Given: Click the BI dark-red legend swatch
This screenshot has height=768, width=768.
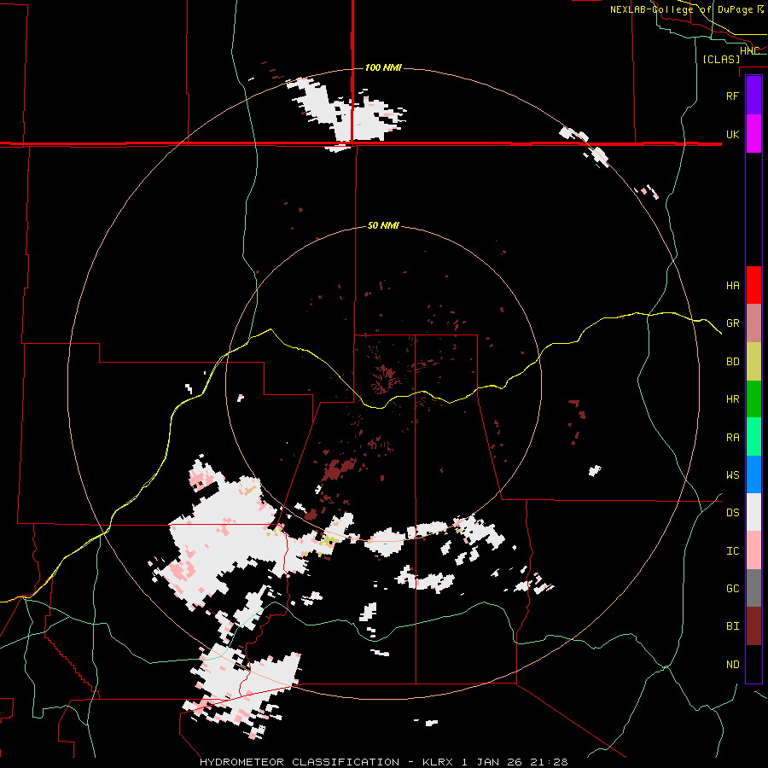Looking at the screenshot, I should click(x=753, y=626).
